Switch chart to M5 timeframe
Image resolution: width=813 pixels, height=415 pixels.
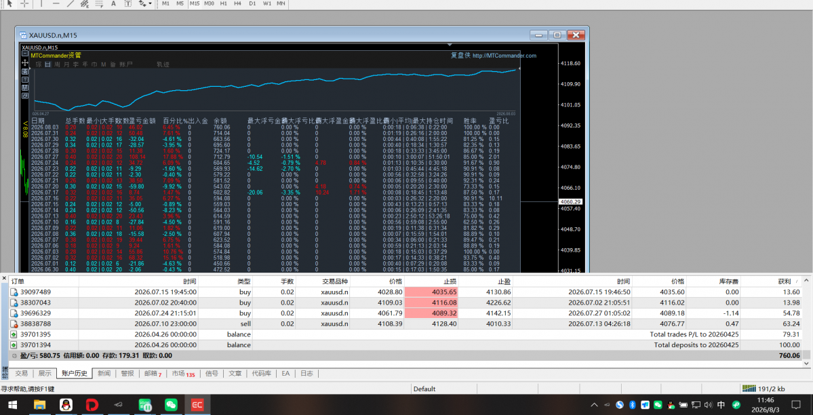[x=180, y=3]
